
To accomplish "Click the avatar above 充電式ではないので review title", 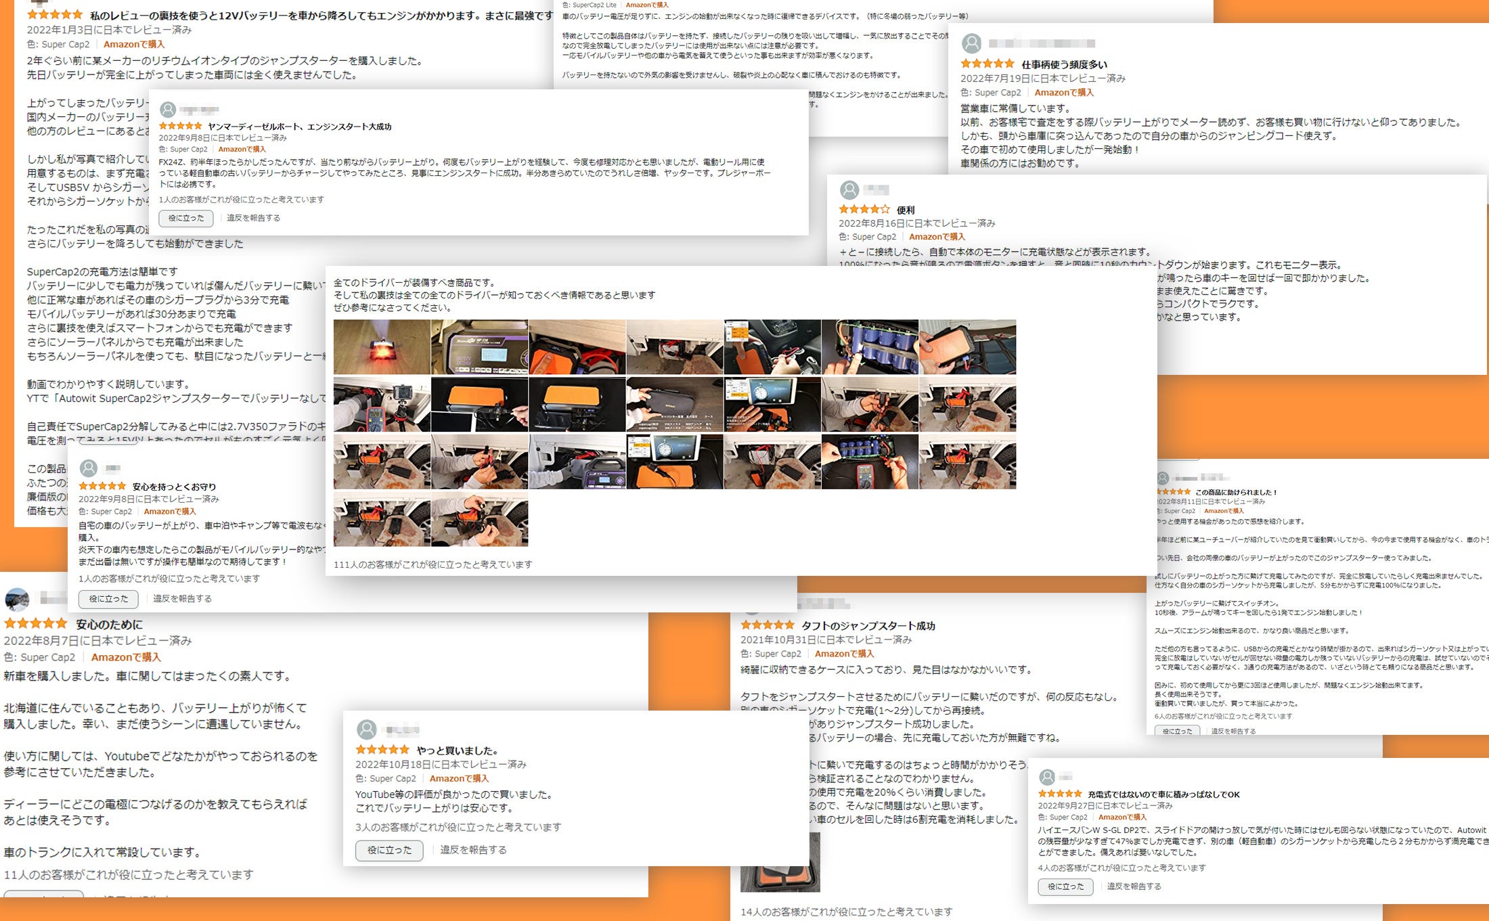I will [x=1047, y=776].
